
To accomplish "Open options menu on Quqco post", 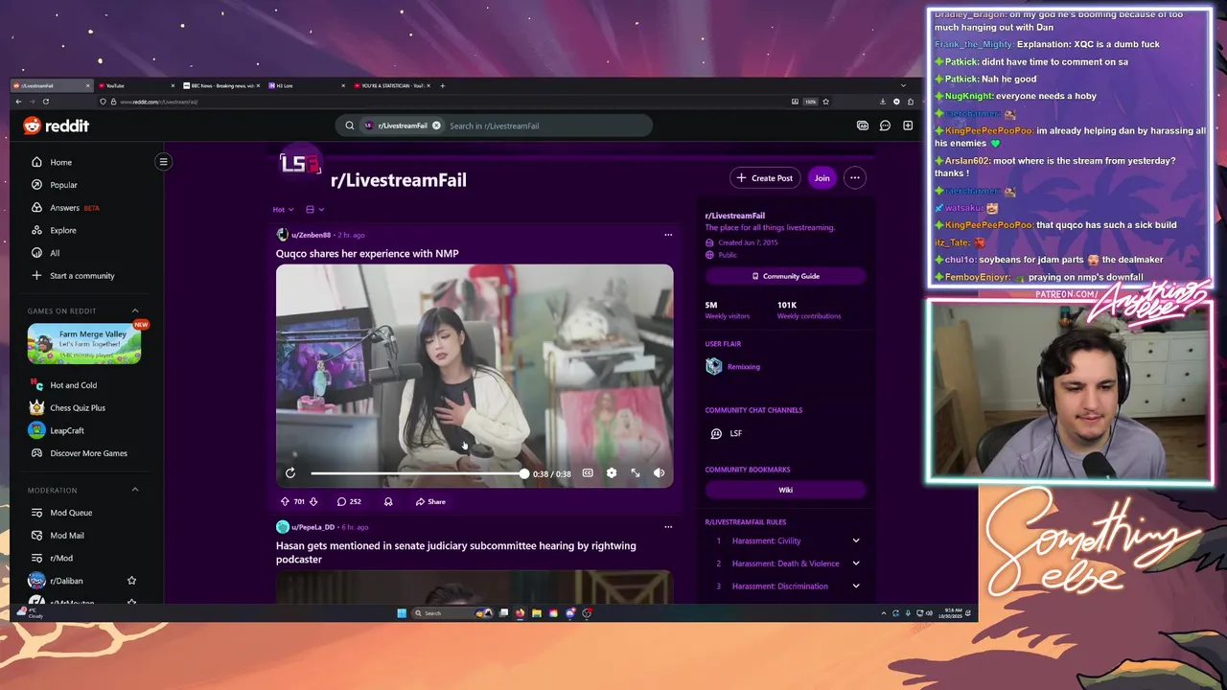I will (x=668, y=235).
